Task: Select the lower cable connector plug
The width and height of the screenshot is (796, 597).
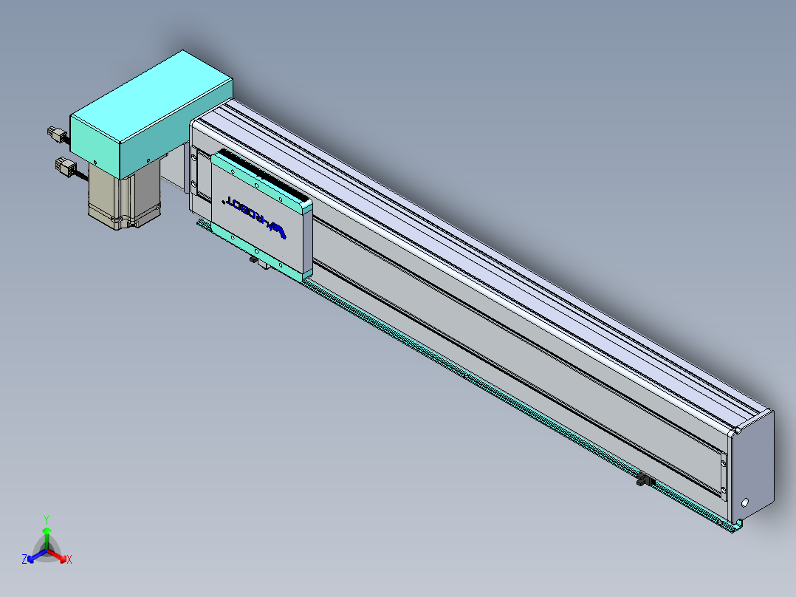Action: click(65, 167)
